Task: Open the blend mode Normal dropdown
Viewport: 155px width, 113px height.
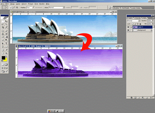Action: coord(134,21)
